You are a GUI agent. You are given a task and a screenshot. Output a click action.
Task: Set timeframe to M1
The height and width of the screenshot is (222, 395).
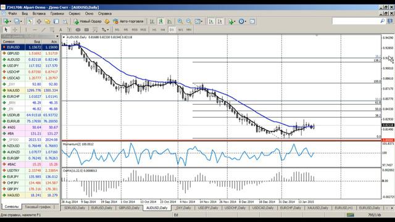tap(117, 30)
